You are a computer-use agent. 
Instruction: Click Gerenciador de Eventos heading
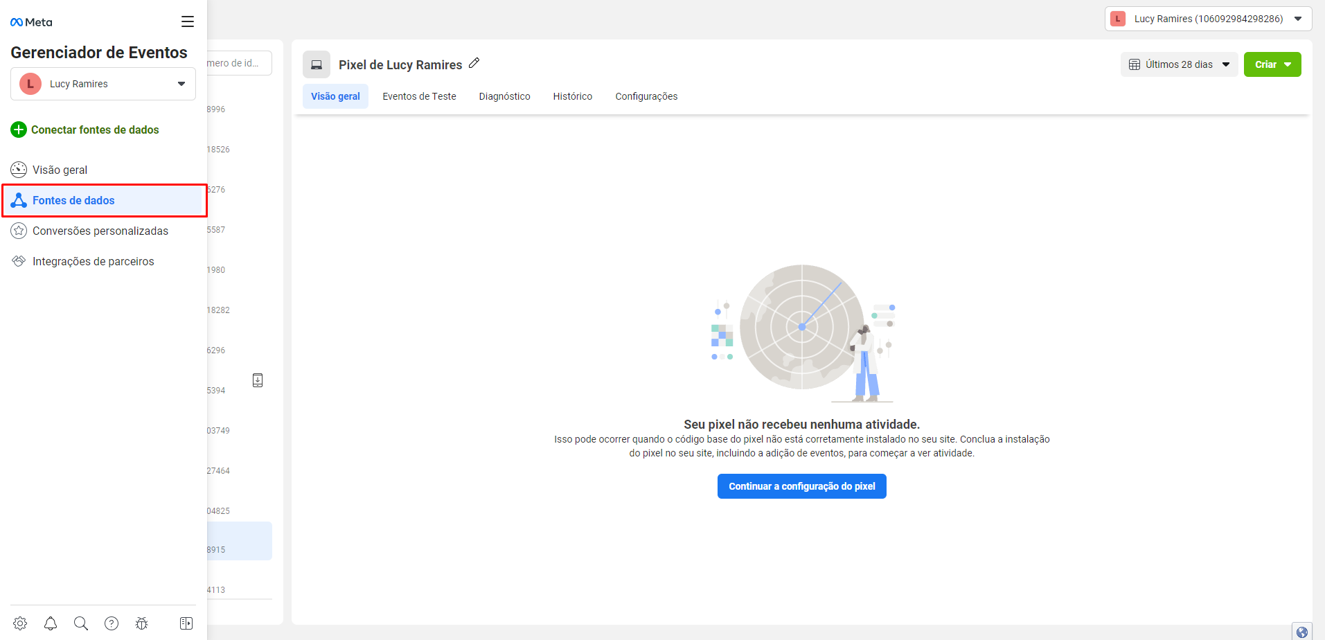(x=99, y=53)
